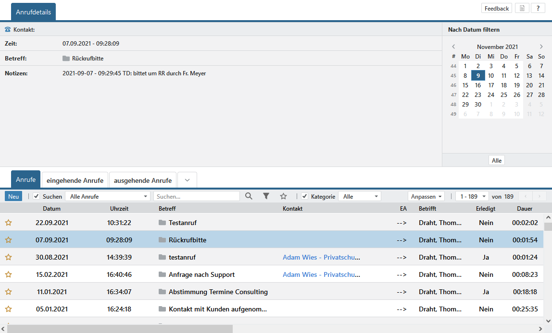Image resolution: width=552 pixels, height=333 pixels.
Task: Click the magnifier search icon in toolbar
Action: pyautogui.click(x=249, y=196)
